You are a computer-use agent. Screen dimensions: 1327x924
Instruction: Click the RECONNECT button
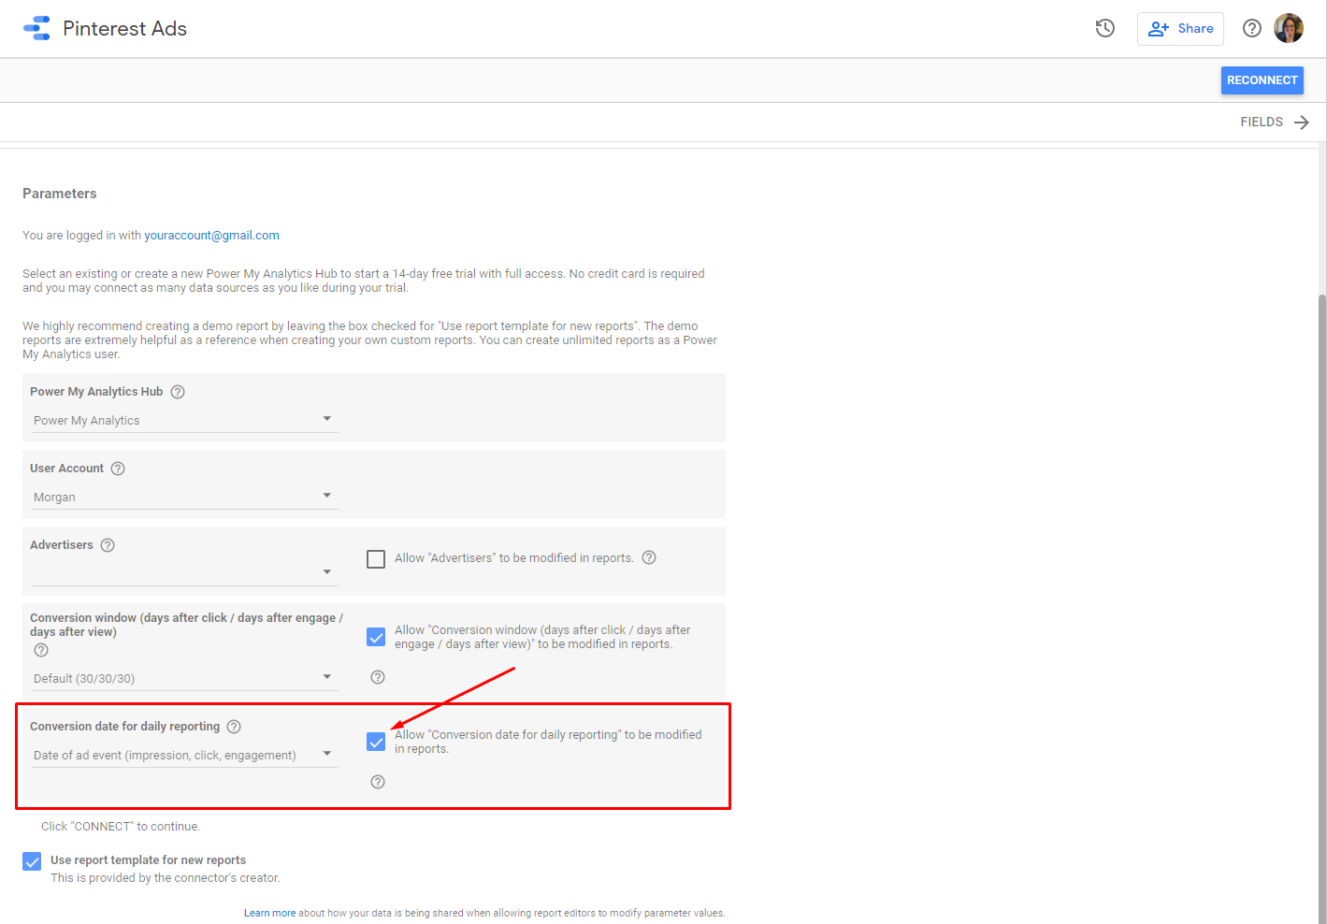(x=1262, y=80)
